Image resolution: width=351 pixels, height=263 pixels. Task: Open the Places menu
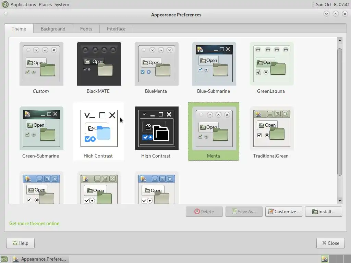(45, 4)
